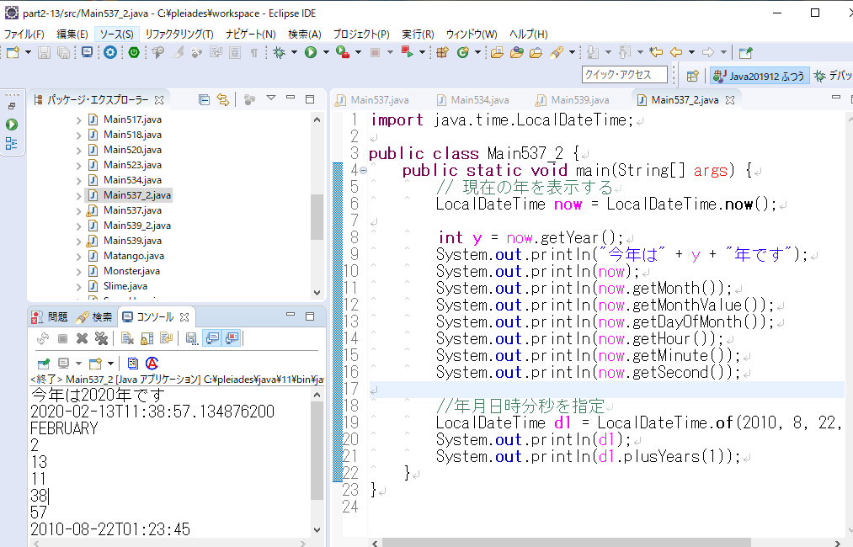Clear console with document X icon
The height and width of the screenshot is (547, 853).
pyautogui.click(x=127, y=338)
